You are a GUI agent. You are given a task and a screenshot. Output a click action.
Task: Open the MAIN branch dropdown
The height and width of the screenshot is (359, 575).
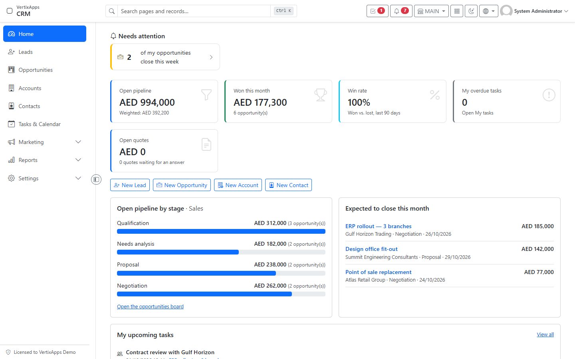[431, 11]
